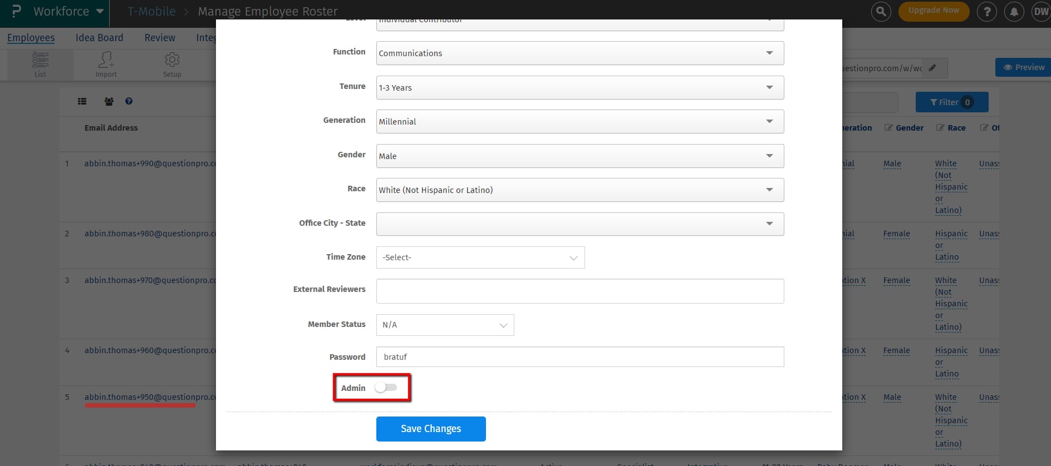Select the List view icon
Viewport: 1051px width, 466px height.
click(x=40, y=64)
